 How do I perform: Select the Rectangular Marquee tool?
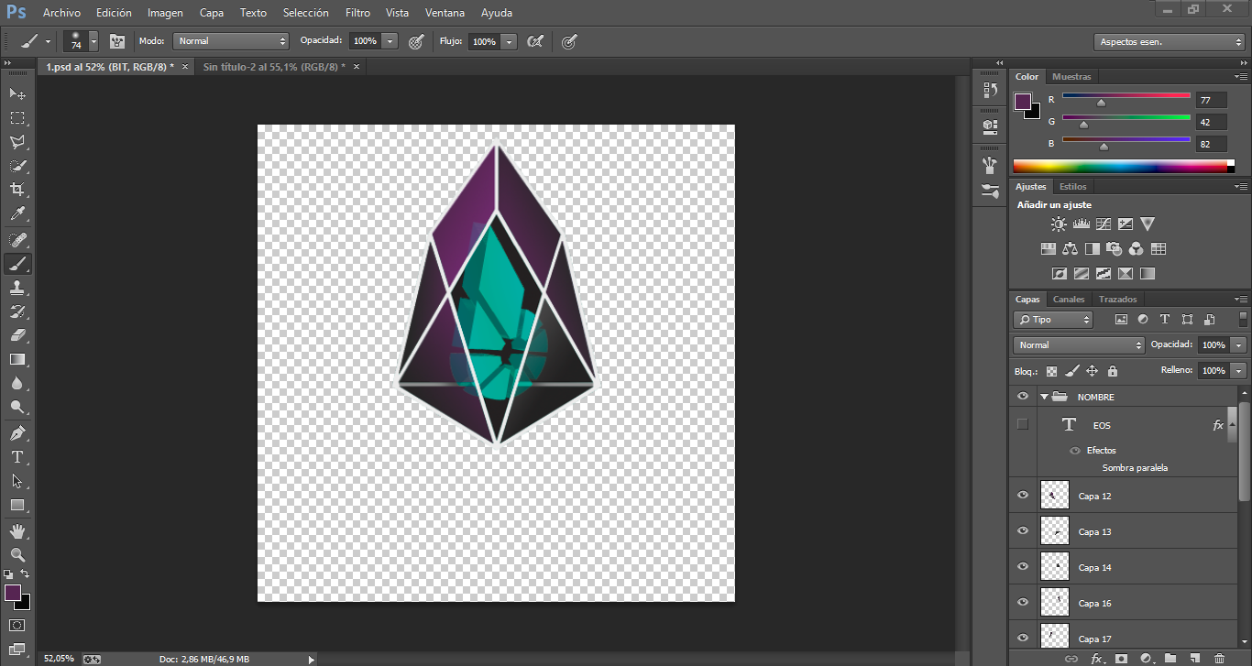[17, 118]
